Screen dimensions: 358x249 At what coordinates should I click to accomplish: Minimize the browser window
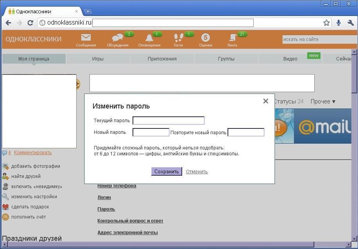click(326, 4)
